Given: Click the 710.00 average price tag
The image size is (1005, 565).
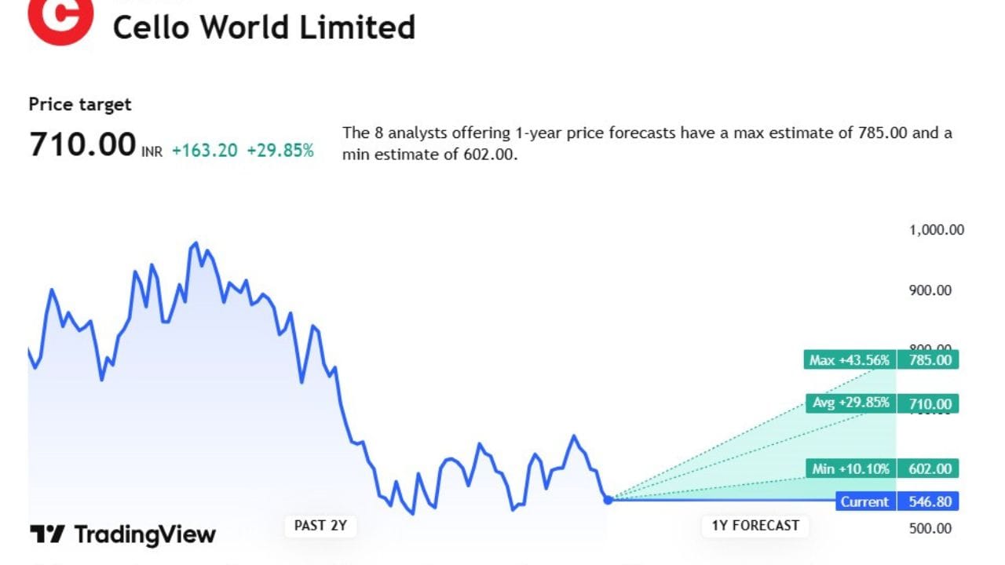Looking at the screenshot, I should click(930, 404).
